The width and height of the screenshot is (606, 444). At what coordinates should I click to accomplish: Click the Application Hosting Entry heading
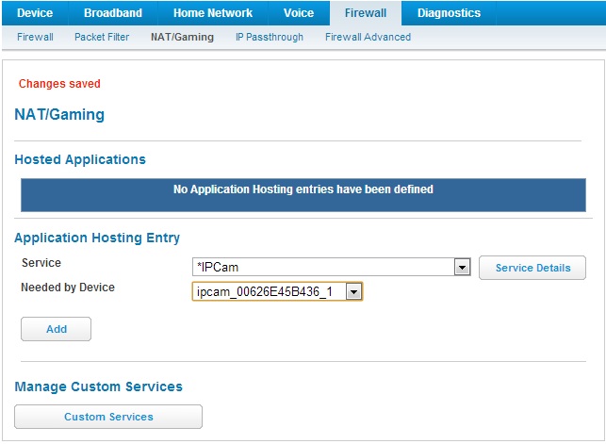pyautogui.click(x=97, y=238)
